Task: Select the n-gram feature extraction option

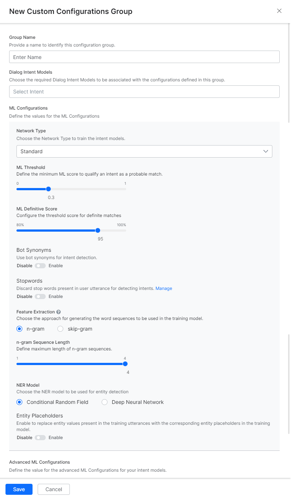Action: 19,329
